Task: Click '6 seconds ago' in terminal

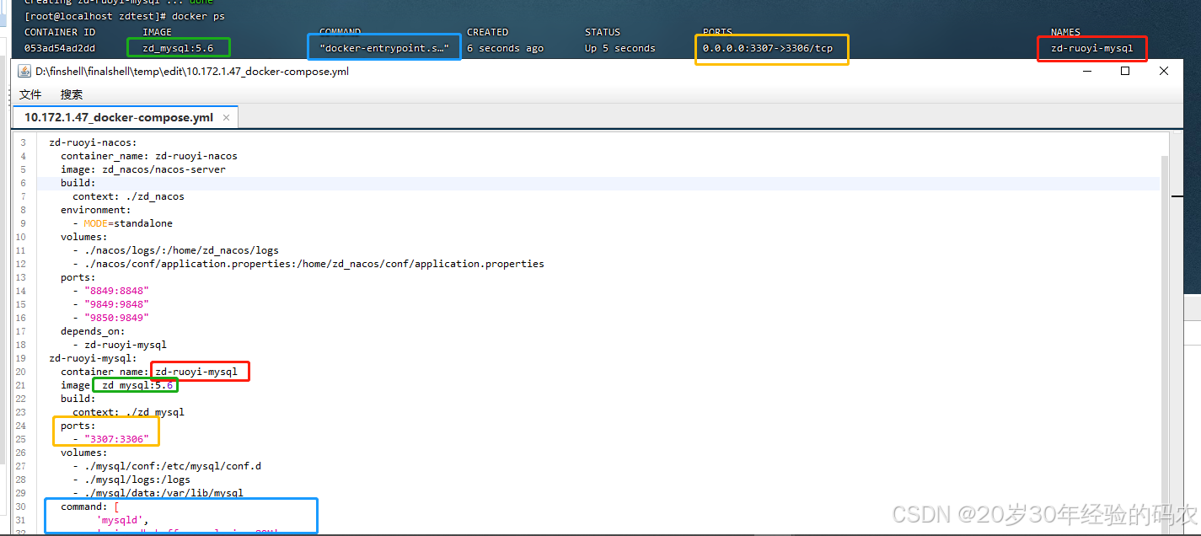Action: [x=506, y=48]
